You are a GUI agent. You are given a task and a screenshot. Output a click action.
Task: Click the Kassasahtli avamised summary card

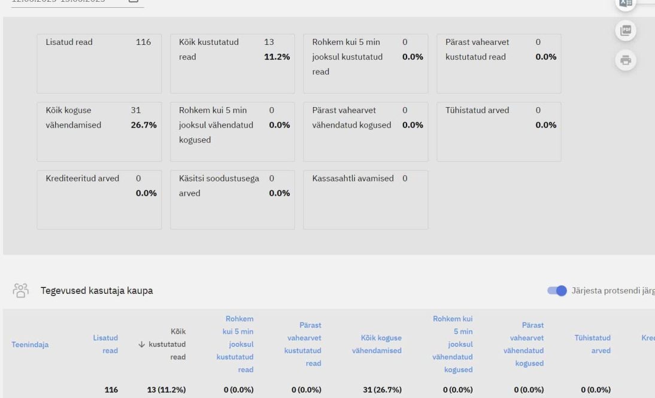[365, 199]
